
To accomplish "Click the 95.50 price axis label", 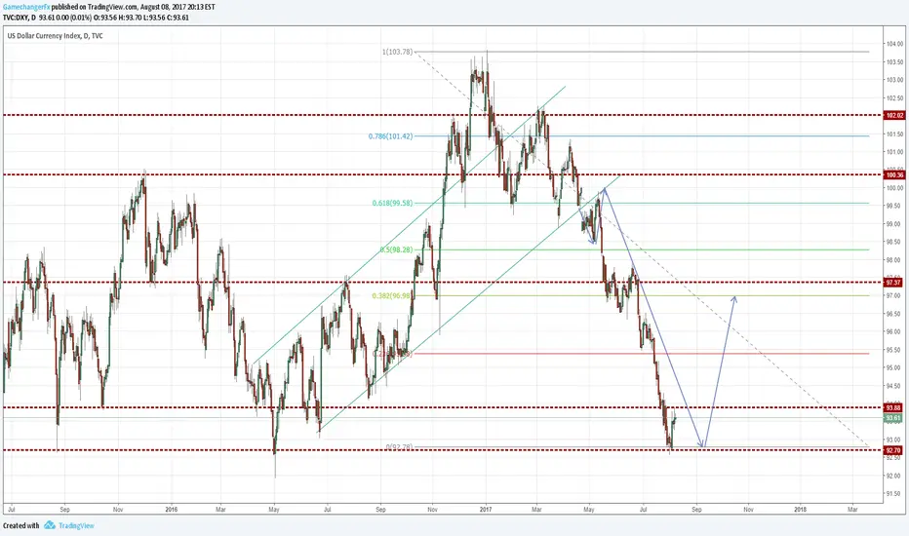I will [x=892, y=350].
